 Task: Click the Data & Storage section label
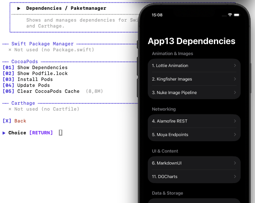[x=167, y=193]
